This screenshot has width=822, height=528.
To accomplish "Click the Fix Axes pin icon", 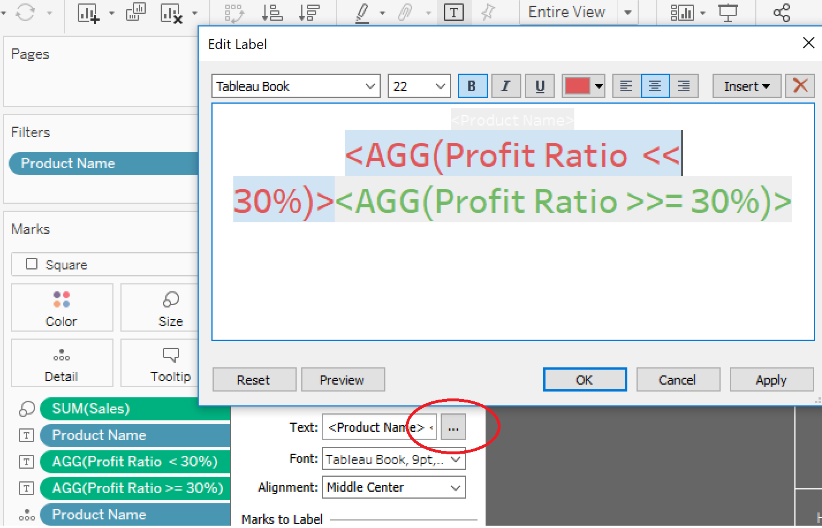I will coord(488,12).
